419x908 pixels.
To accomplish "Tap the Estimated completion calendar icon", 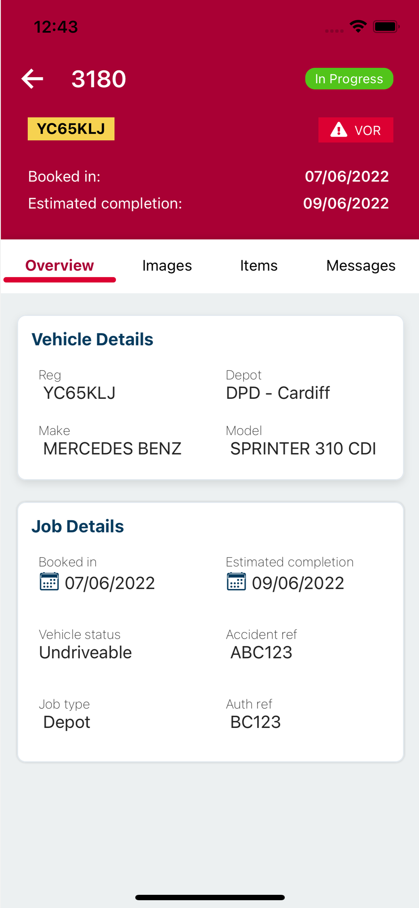I will click(236, 582).
